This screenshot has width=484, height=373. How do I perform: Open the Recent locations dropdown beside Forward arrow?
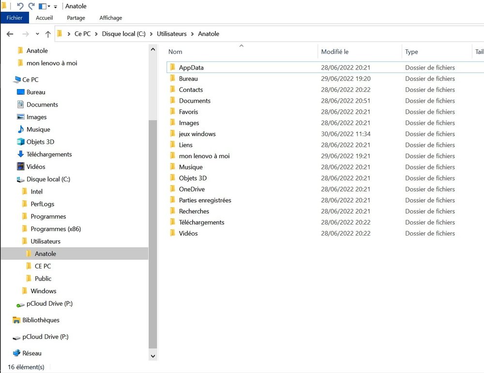pos(37,34)
